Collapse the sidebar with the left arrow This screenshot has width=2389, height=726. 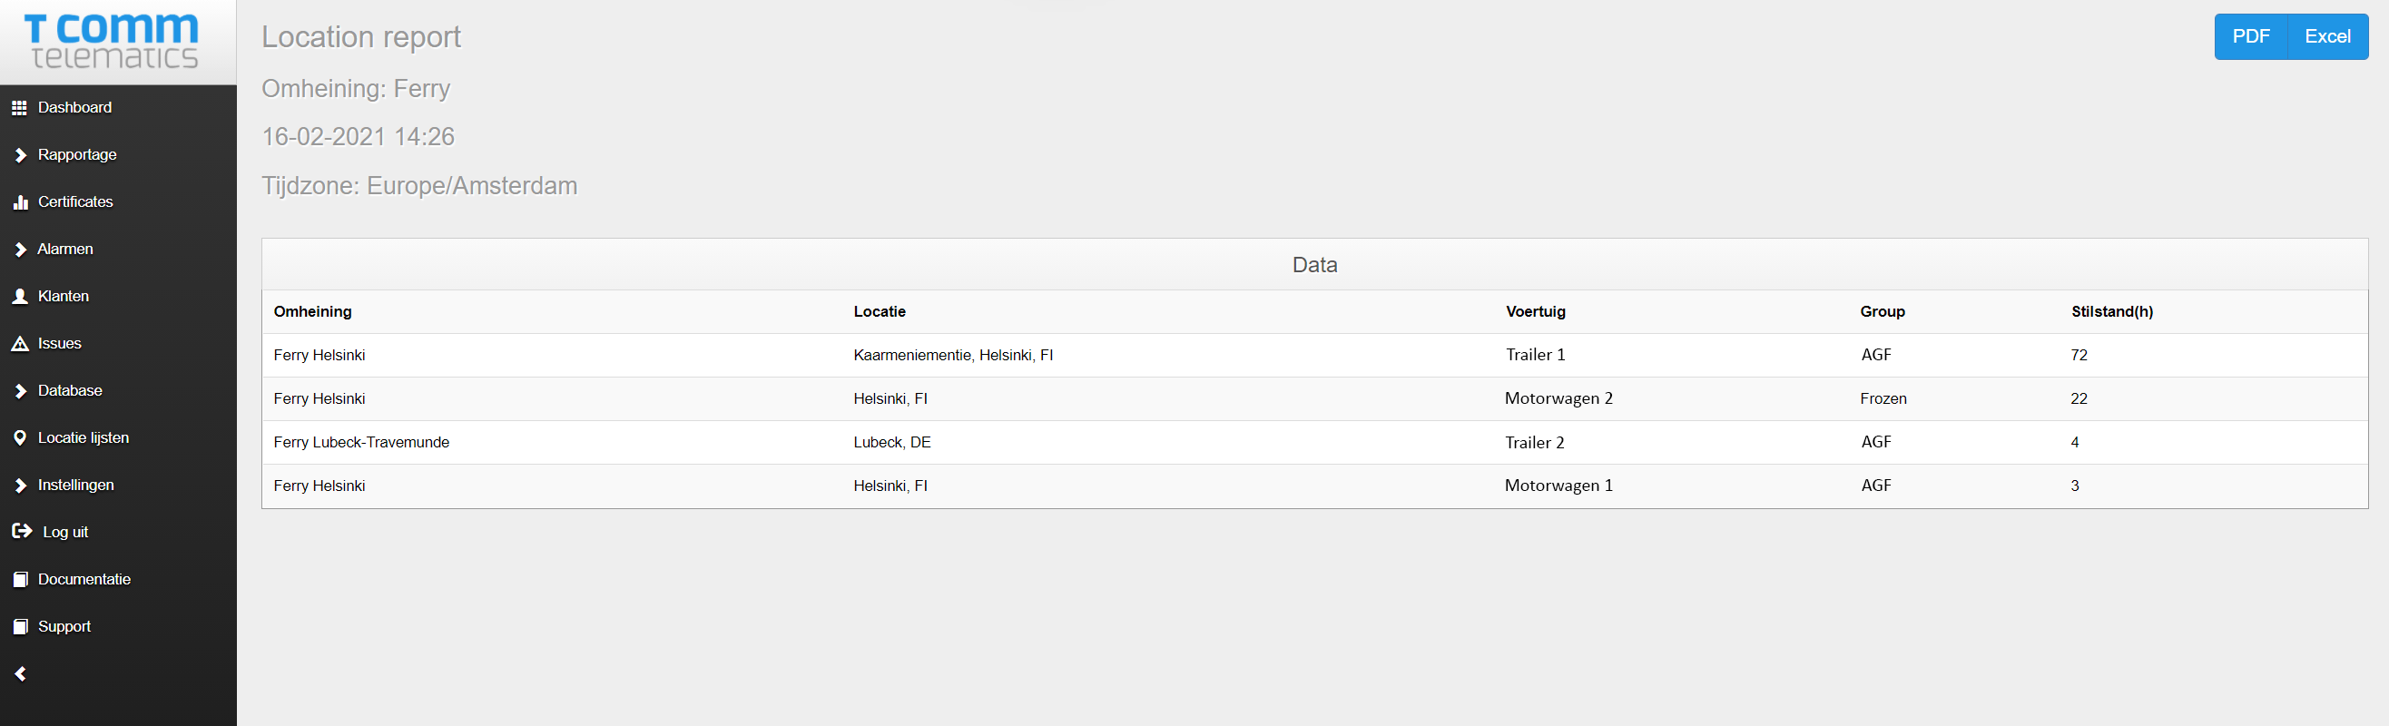coord(19,674)
